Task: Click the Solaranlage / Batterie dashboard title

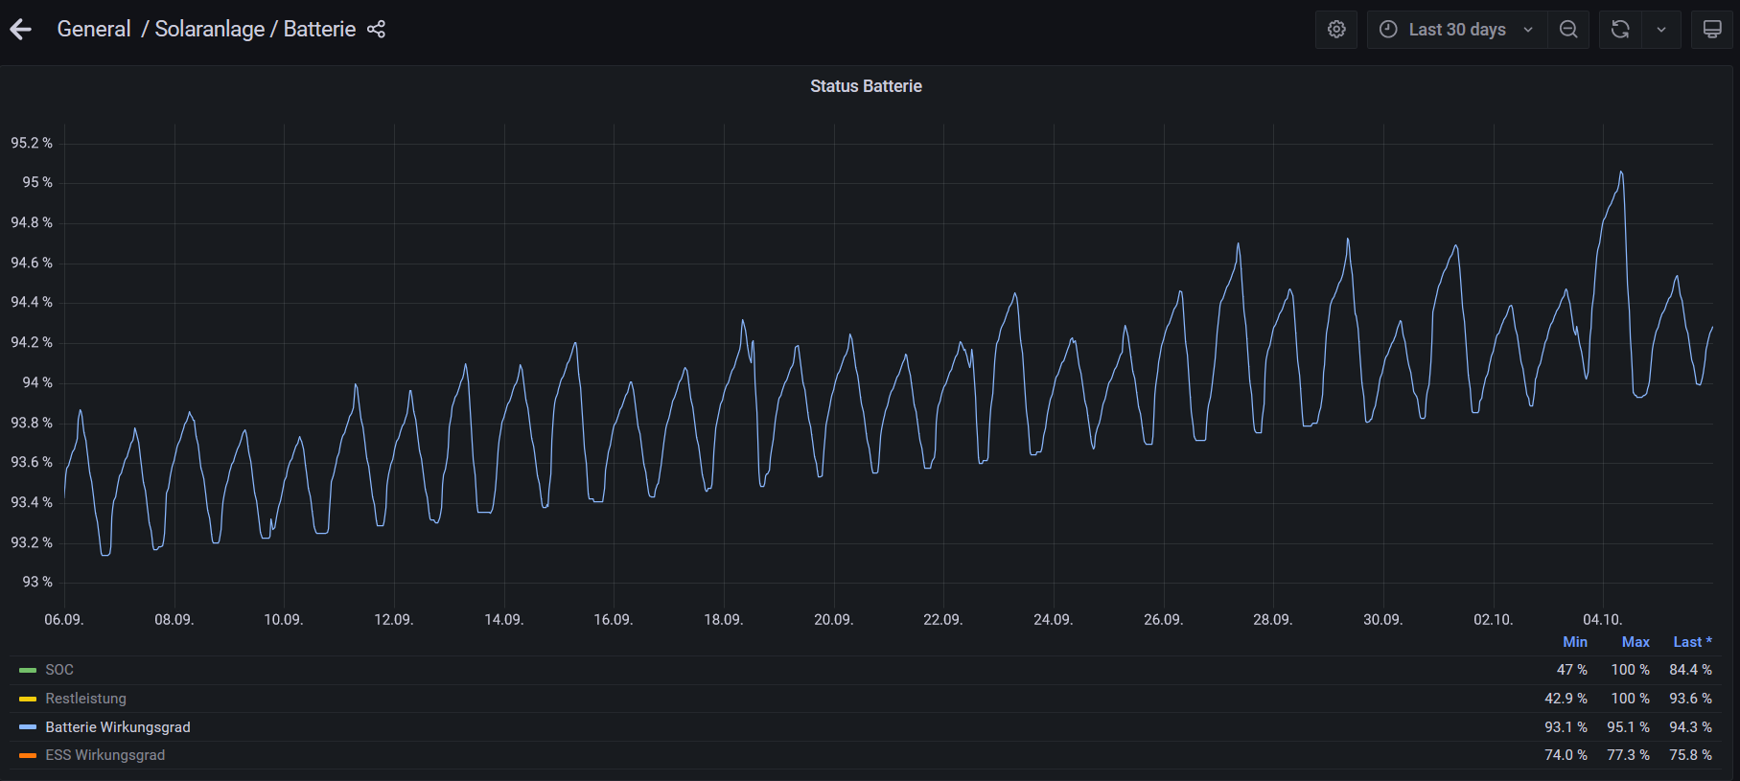Action: [255, 29]
